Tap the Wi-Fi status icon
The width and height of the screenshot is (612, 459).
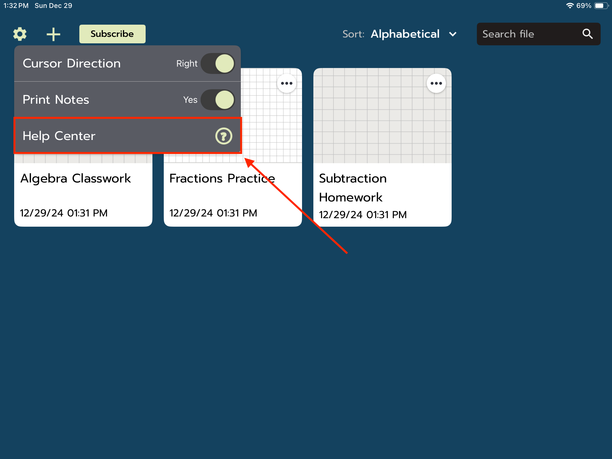point(569,6)
